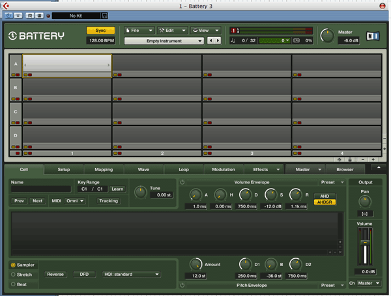Click the pitch envelope Amount knob

tap(195, 263)
